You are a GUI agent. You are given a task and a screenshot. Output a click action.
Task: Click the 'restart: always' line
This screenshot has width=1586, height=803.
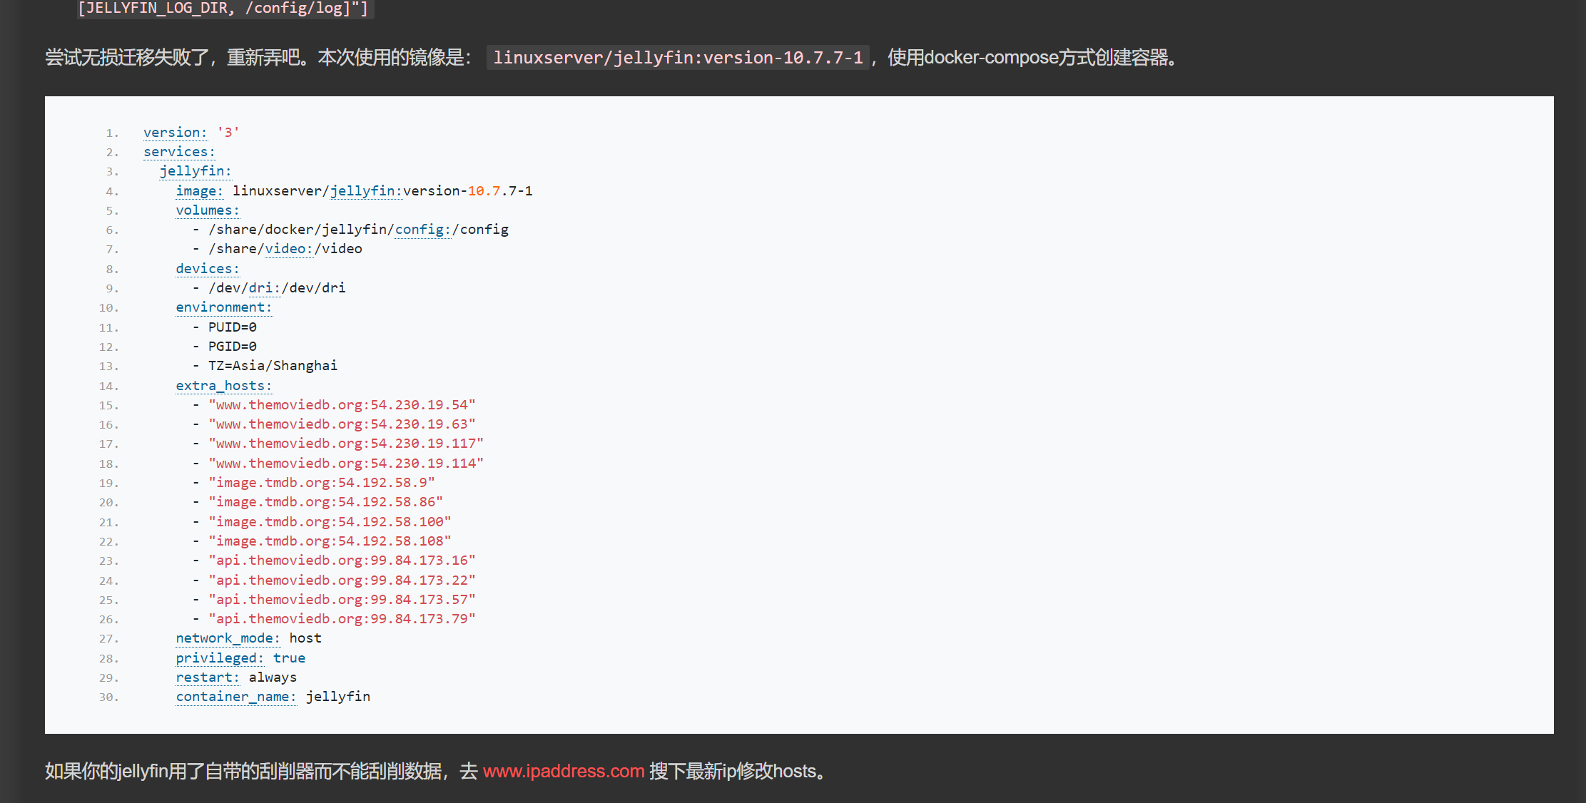pos(236,677)
